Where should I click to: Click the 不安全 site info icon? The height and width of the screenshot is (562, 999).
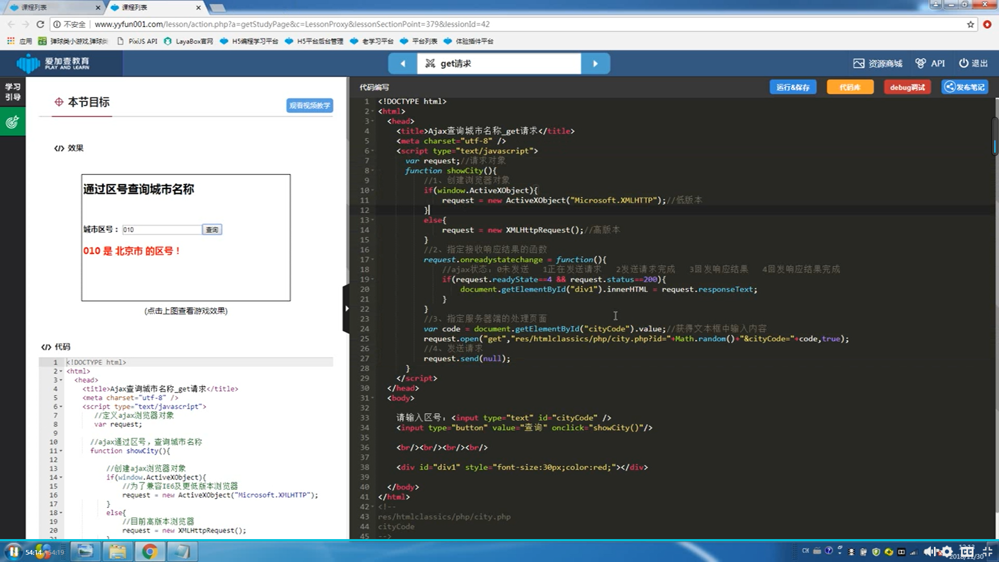pos(57,24)
